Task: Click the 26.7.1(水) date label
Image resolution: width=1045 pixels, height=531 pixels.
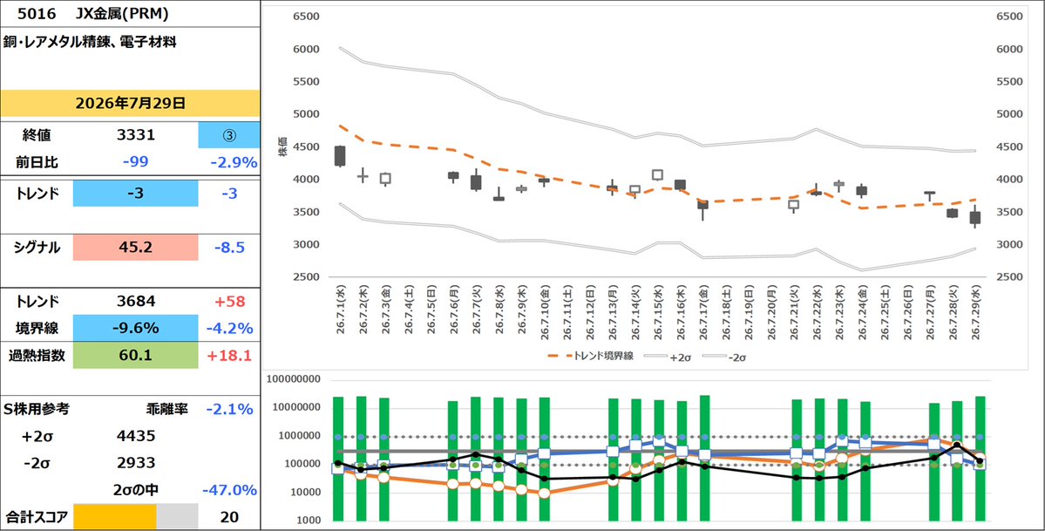Action: pyautogui.click(x=339, y=311)
